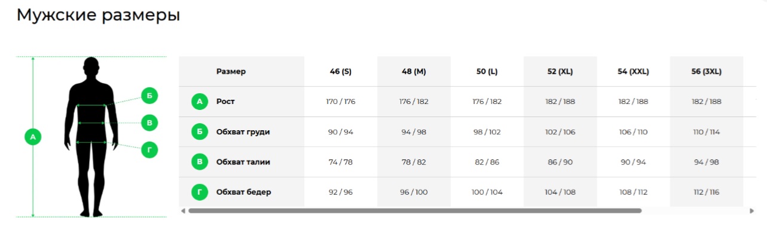Click the Г hips marker next to the silhouette
This screenshot has height=233, width=767.
(x=149, y=150)
